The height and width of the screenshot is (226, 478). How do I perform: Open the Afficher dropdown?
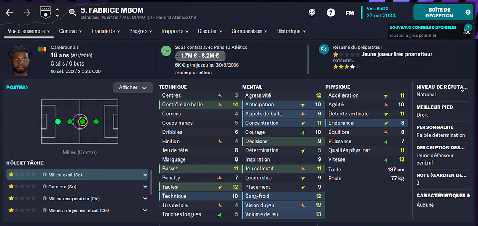pyautogui.click(x=133, y=88)
